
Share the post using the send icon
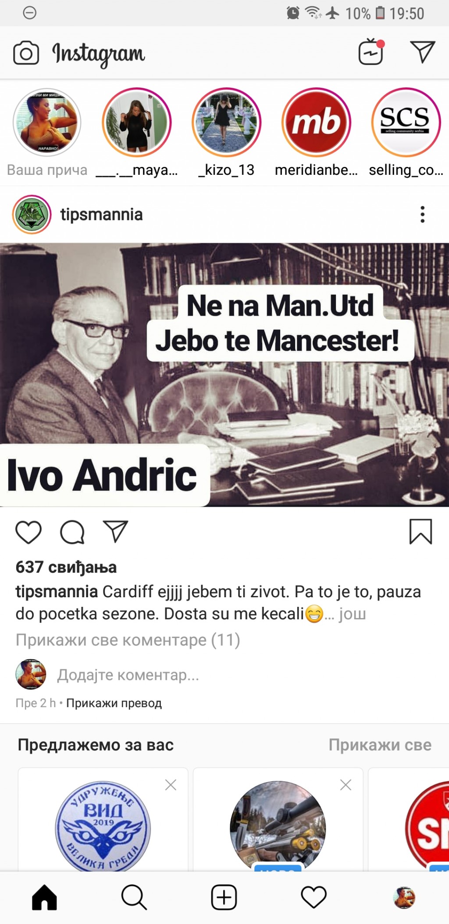click(x=115, y=531)
